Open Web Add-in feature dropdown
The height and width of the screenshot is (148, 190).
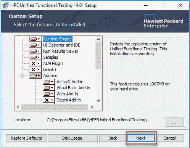click(x=49, y=94)
